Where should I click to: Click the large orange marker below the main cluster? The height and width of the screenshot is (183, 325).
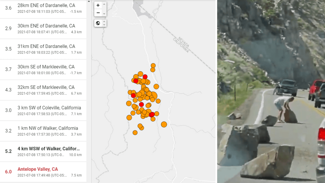point(164,124)
